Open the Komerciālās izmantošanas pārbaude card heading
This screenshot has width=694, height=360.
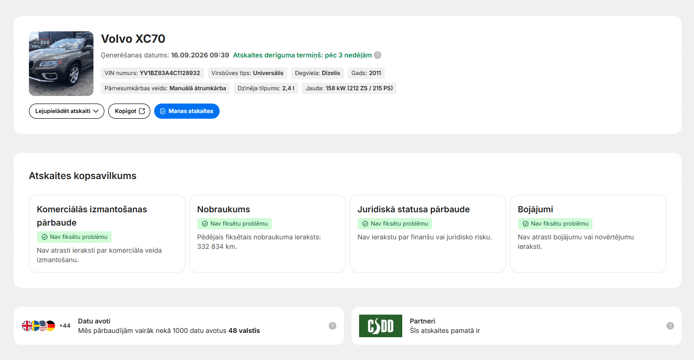[x=92, y=216]
